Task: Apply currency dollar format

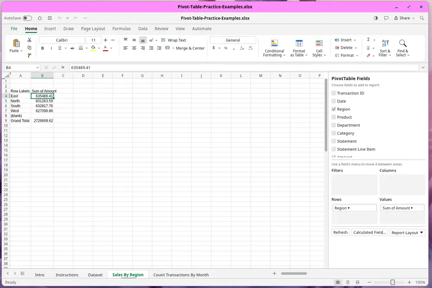Action: coord(213,48)
